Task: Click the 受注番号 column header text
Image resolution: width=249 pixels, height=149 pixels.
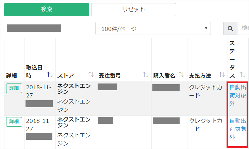Action: tap(110, 75)
